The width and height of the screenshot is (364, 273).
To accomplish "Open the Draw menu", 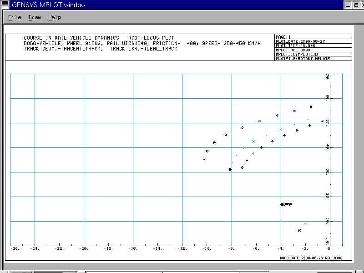I will 35,17.
